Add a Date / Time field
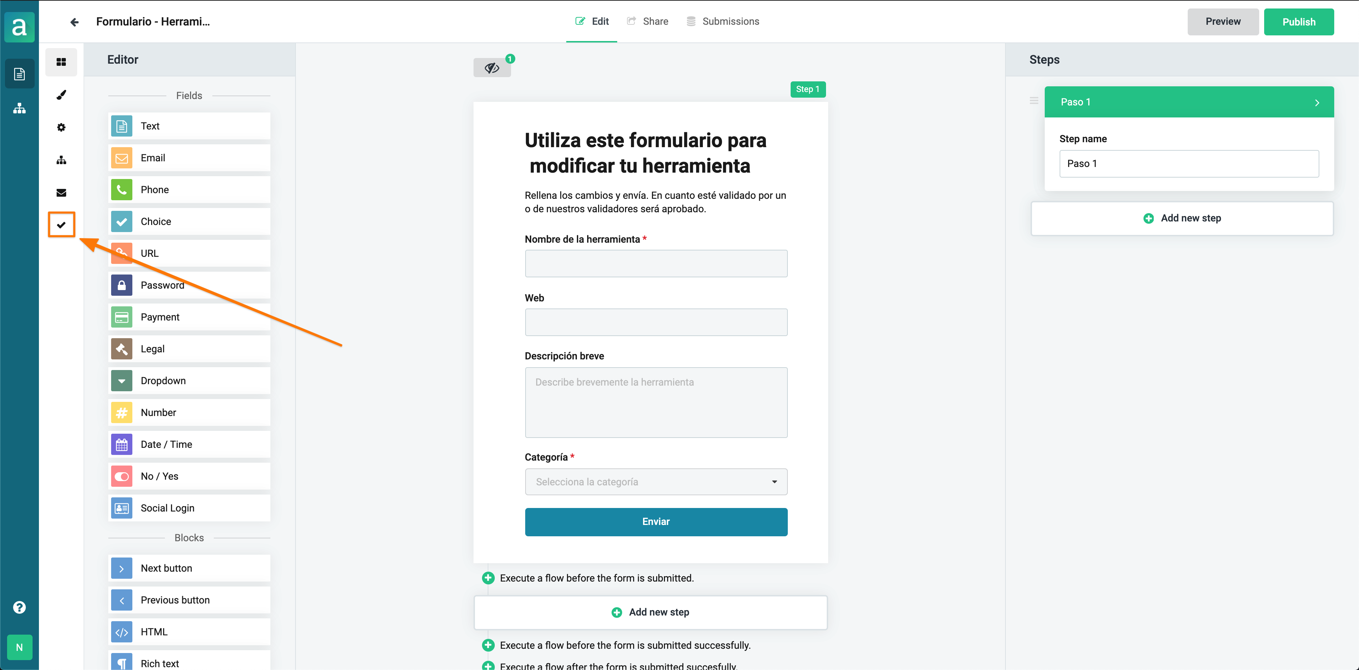The image size is (1359, 670). tap(189, 444)
